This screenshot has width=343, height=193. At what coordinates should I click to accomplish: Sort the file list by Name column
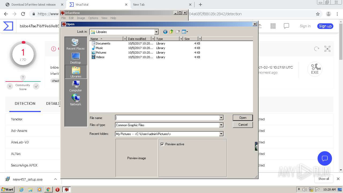106,39
